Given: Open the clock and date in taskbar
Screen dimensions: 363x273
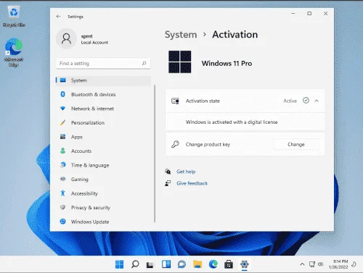Looking at the screenshot, I should point(338,264).
